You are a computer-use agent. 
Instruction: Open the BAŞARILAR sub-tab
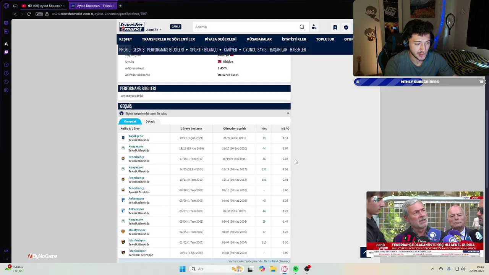(279, 50)
